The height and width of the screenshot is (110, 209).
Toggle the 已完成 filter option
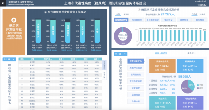point(194,14)
